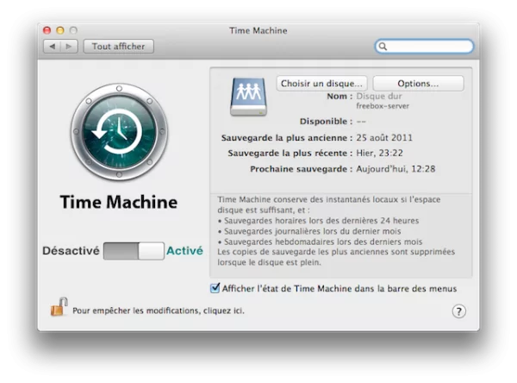
Task: Open help with the question mark button
Action: (458, 311)
